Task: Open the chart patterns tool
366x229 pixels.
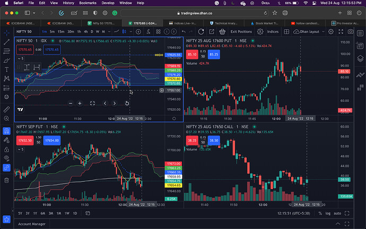Action: coord(6,79)
